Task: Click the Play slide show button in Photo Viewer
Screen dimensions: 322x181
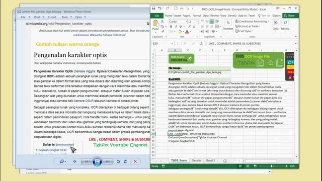Action: tap(97, 161)
